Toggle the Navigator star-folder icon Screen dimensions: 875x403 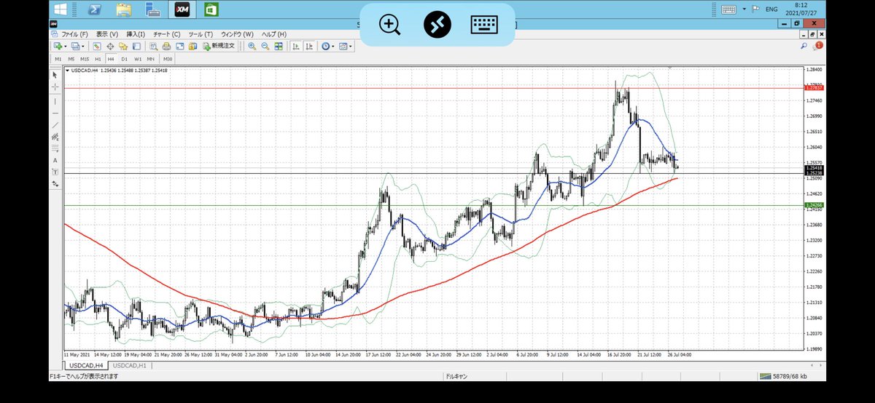(123, 46)
